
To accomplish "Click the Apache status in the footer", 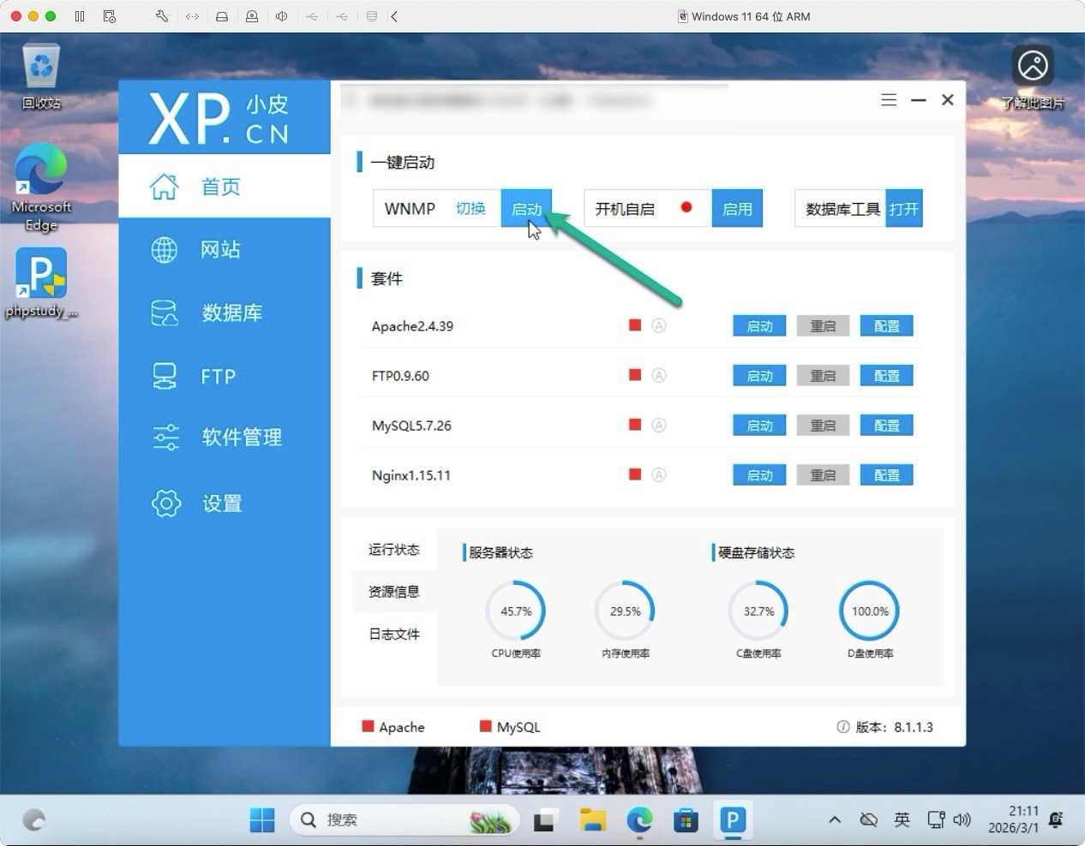I will 393,727.
